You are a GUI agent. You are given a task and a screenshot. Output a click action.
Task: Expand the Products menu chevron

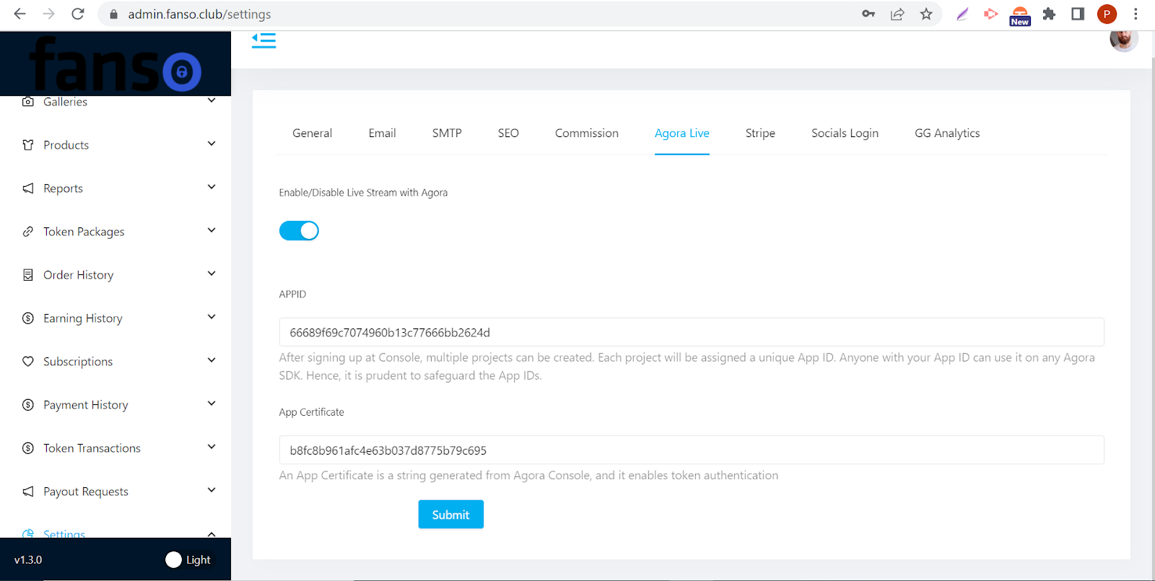(x=212, y=144)
